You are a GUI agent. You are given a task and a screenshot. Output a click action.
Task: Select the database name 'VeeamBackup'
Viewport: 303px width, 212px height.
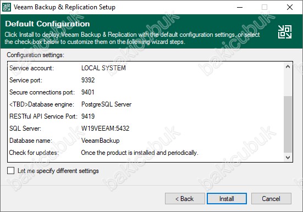100,141
